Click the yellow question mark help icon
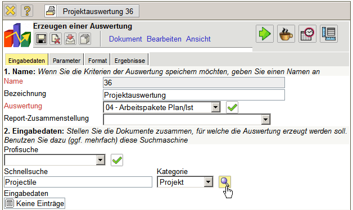Image resolution: width=353 pixels, height=210 pixels. point(27,11)
